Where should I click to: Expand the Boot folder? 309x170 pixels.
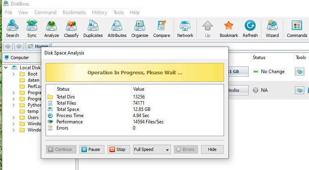(13, 74)
